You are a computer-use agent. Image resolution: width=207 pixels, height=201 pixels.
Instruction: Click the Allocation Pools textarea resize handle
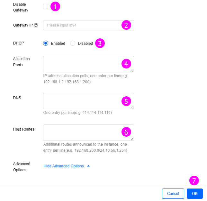coord(132,71)
